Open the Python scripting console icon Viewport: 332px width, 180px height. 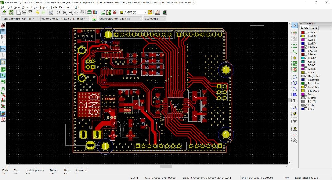point(165,13)
